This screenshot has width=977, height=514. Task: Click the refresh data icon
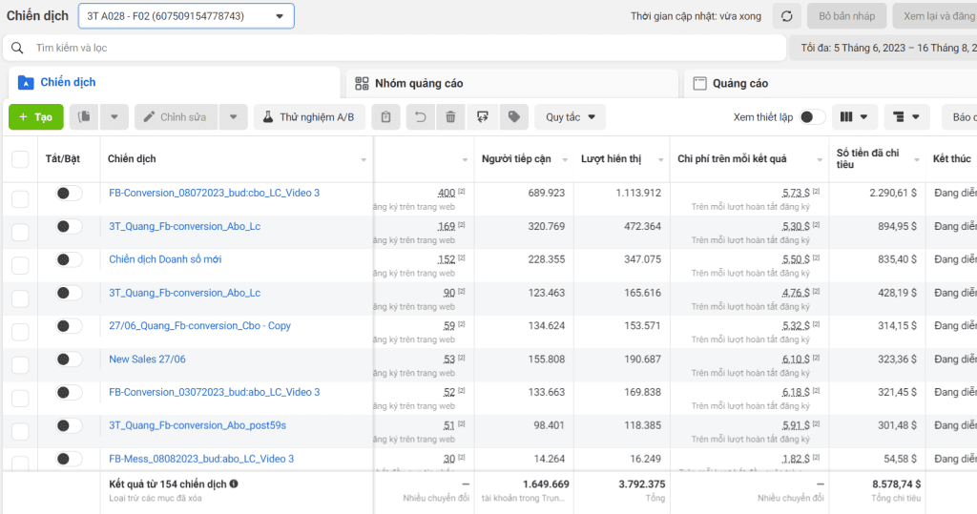pyautogui.click(x=786, y=16)
